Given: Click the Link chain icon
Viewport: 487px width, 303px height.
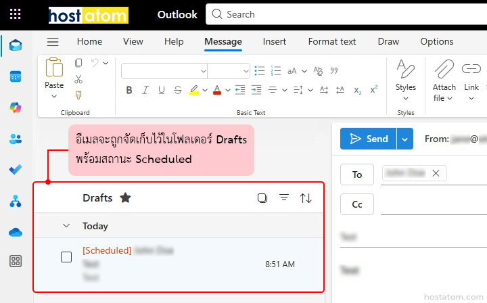Looking at the screenshot, I should (471, 68).
